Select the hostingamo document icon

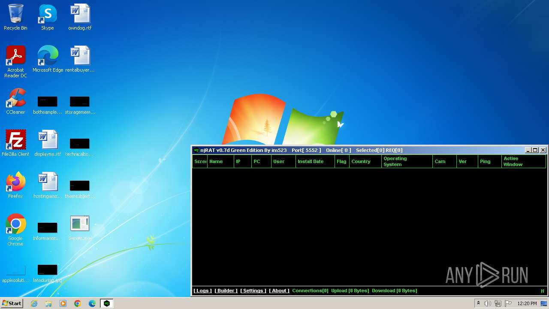coord(48,185)
